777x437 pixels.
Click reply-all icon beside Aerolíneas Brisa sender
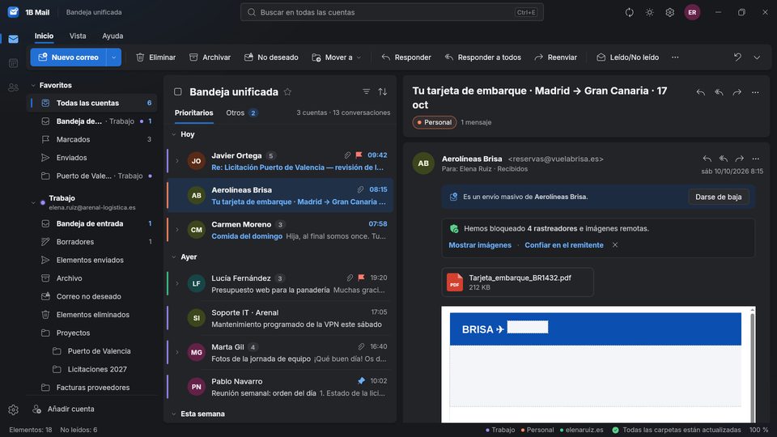click(724, 159)
